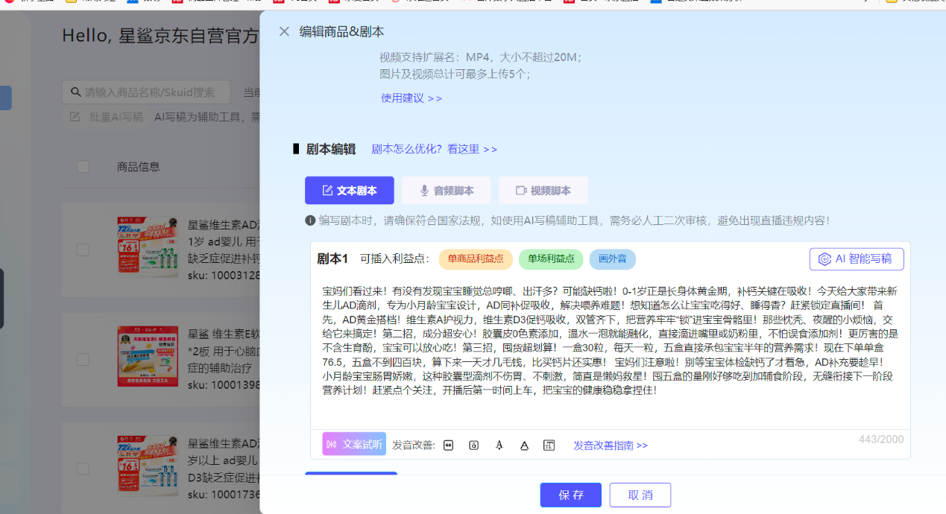Click the 商品信息 column header

tap(139, 167)
